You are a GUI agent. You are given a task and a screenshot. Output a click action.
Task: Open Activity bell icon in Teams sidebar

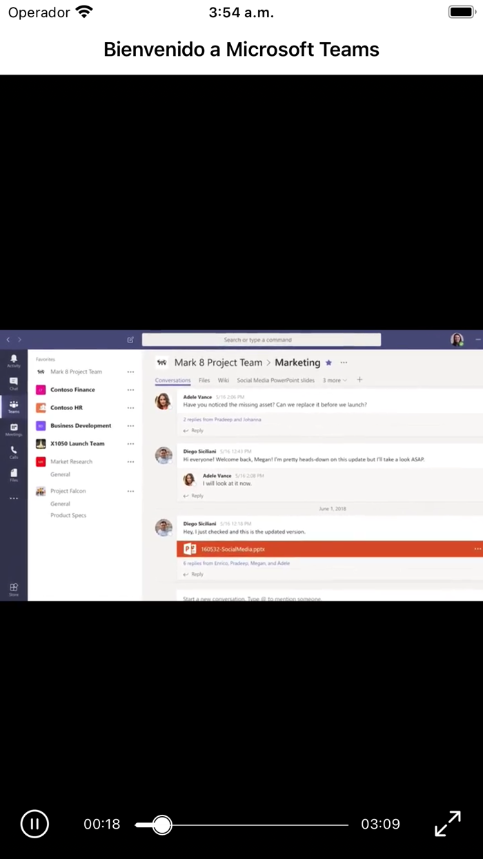pyautogui.click(x=14, y=360)
